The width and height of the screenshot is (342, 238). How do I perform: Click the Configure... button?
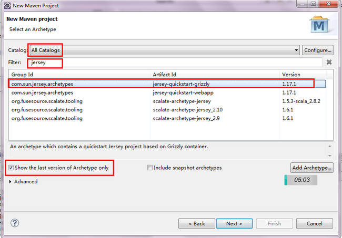tap(318, 50)
